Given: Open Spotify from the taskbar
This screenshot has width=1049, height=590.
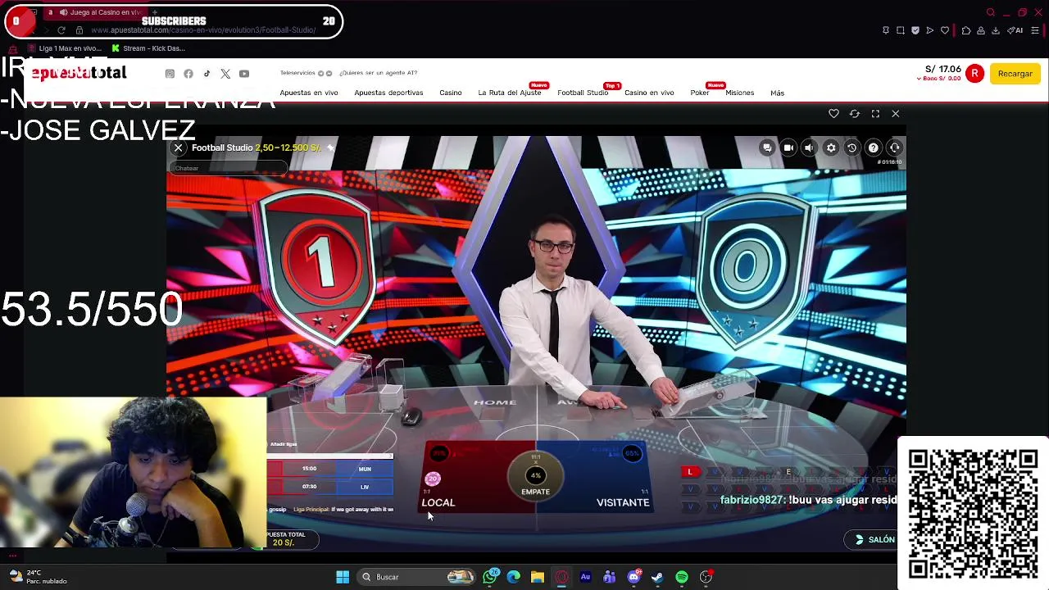Looking at the screenshot, I should point(681,577).
